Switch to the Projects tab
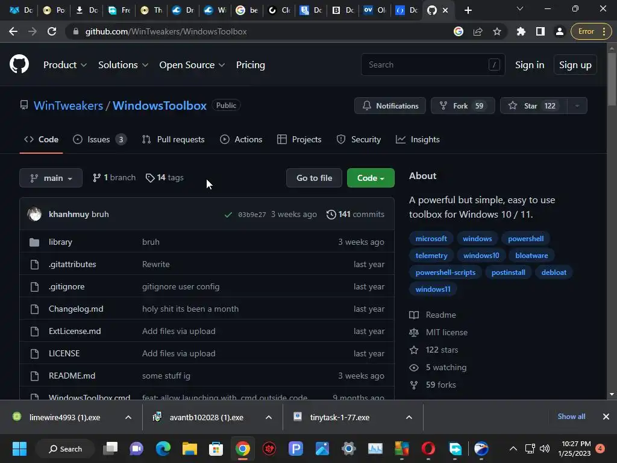Image resolution: width=617 pixels, height=463 pixels. click(299, 139)
